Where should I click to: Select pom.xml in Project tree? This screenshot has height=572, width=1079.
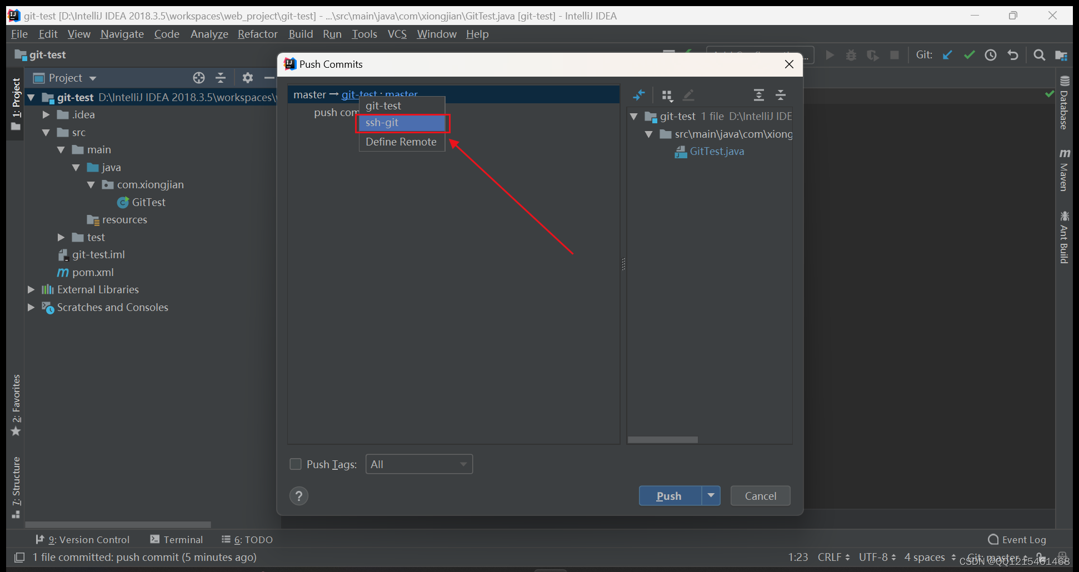[86, 273]
